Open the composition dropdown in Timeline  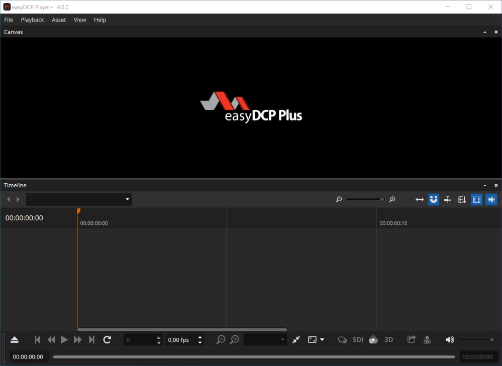(79, 200)
